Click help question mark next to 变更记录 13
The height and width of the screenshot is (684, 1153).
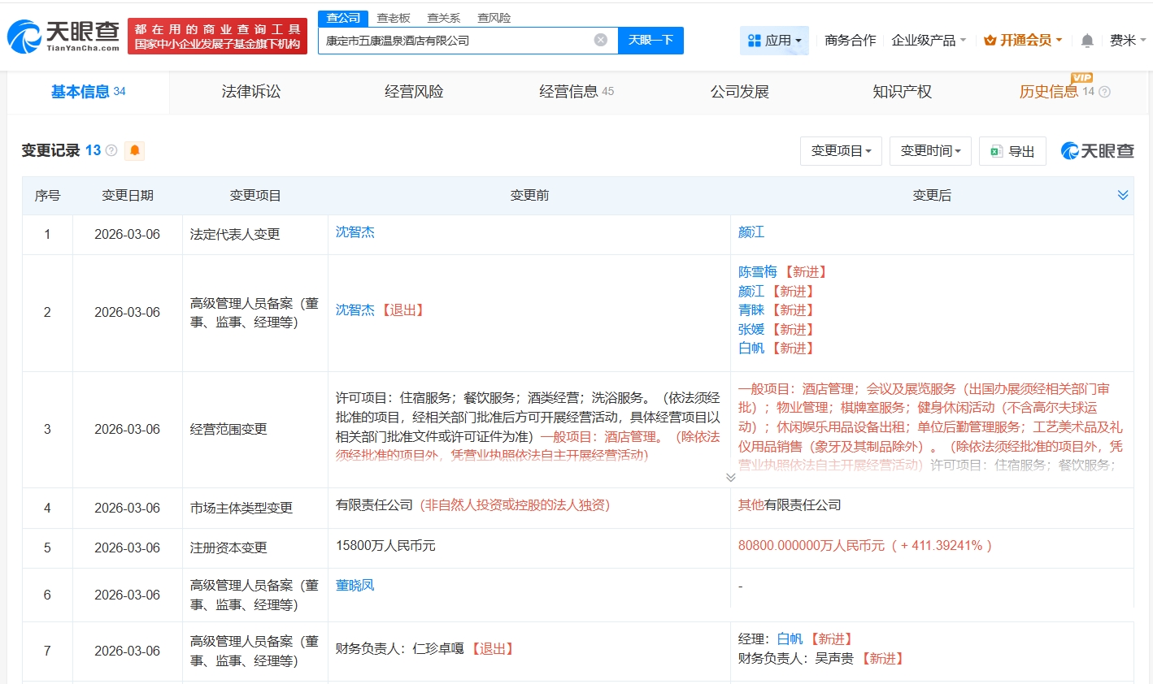111,150
